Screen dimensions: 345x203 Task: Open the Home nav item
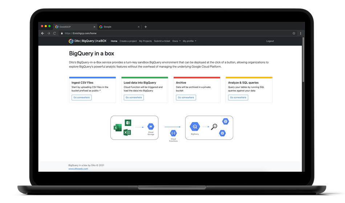tap(114, 41)
